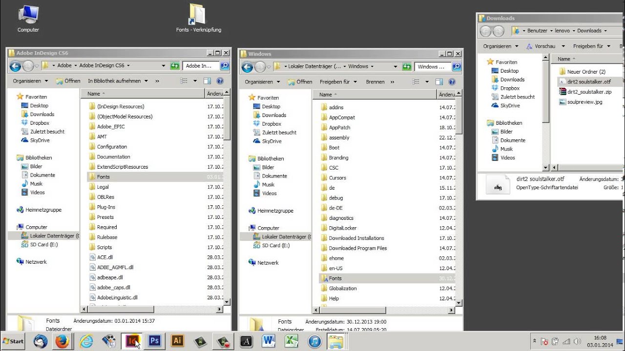The width and height of the screenshot is (625, 351).
Task: Click Öffnen in Adobe InDesign CS6 window
Action: pyautogui.click(x=68, y=81)
